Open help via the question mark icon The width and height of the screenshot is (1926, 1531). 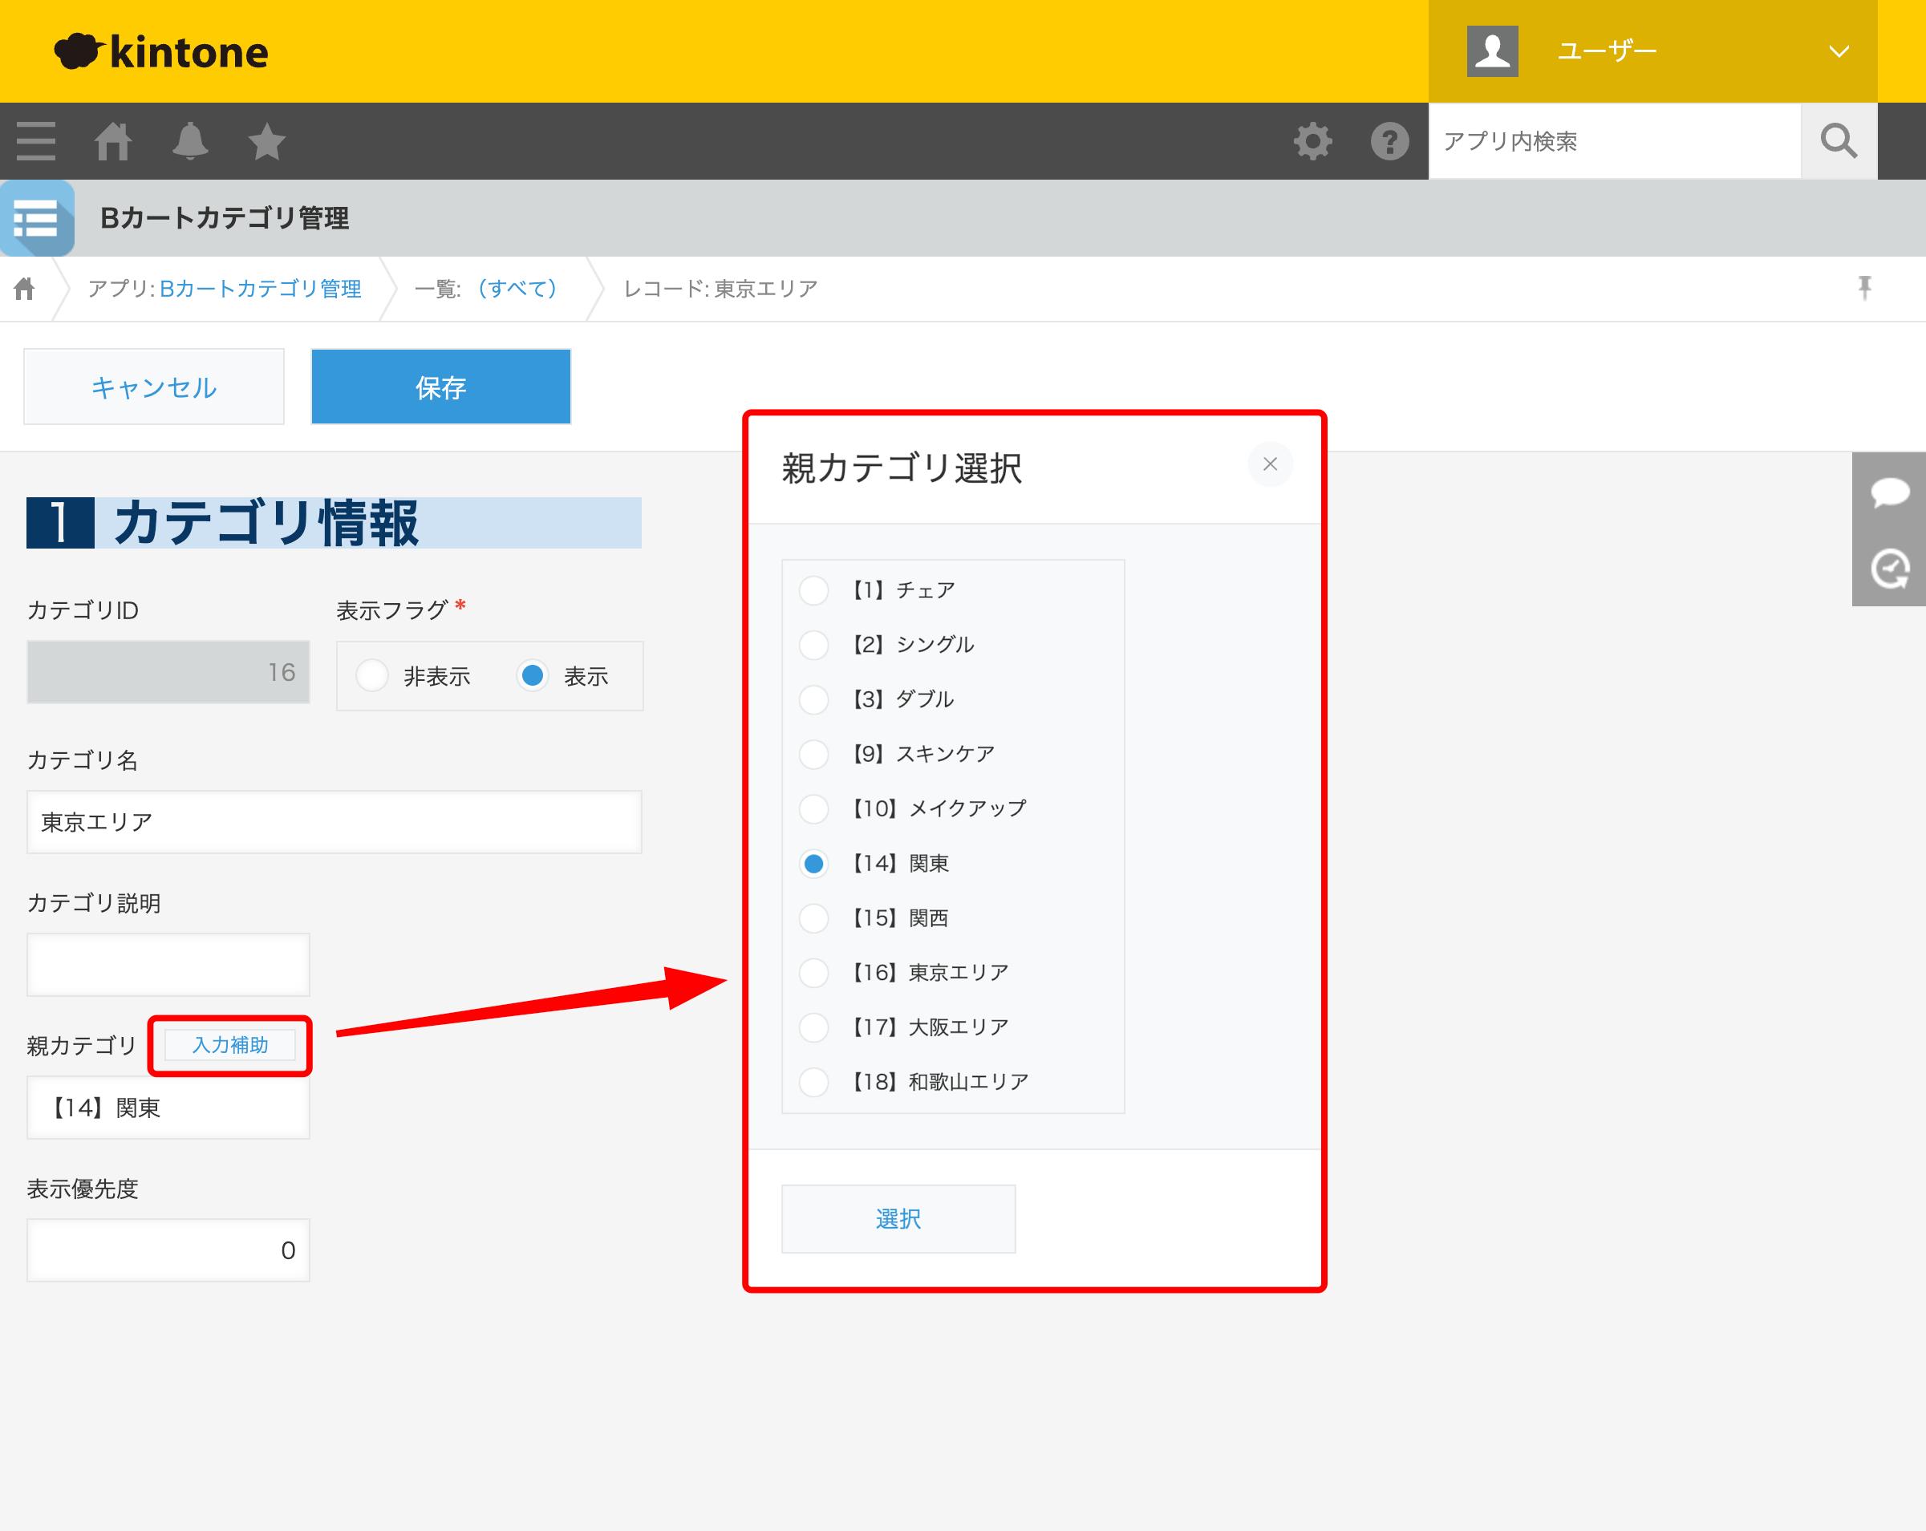1389,140
